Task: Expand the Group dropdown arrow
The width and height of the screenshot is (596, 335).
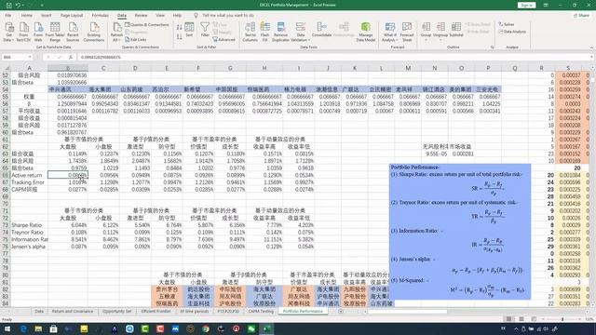Action: point(426,40)
